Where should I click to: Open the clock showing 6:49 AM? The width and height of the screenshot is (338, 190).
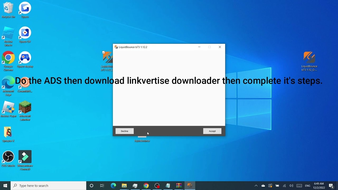319,186
